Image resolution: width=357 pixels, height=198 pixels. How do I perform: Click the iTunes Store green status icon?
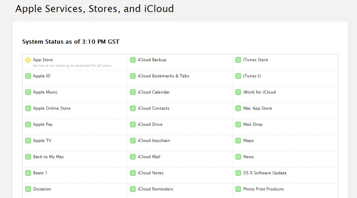point(238,60)
